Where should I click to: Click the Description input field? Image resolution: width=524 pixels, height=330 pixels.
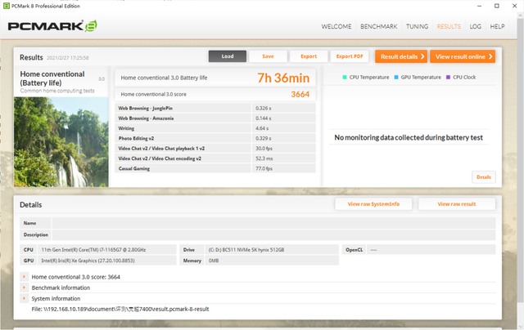pyautogui.click(x=273, y=234)
